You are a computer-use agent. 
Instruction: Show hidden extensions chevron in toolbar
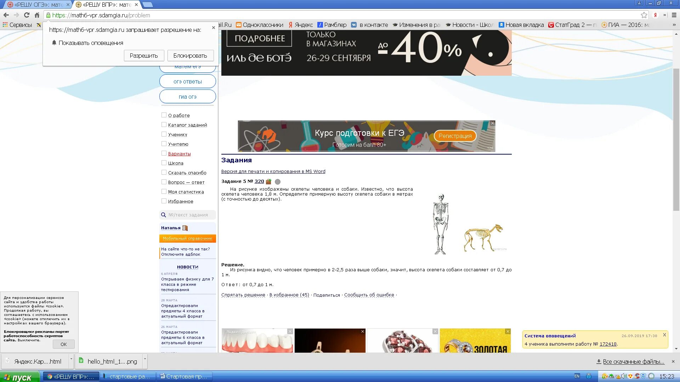point(665,15)
